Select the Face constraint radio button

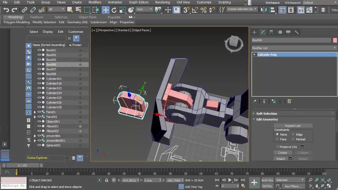[277, 139]
